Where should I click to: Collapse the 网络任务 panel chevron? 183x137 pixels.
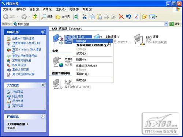pos(43,32)
